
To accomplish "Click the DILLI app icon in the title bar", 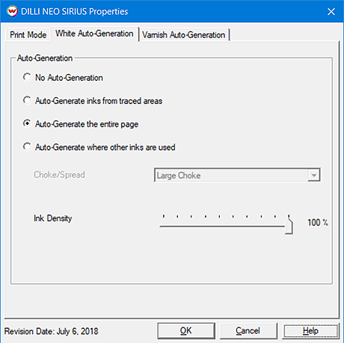I will point(12,11).
